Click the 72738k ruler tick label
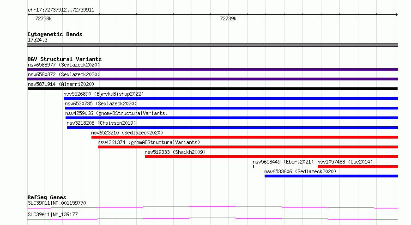 click(x=43, y=18)
